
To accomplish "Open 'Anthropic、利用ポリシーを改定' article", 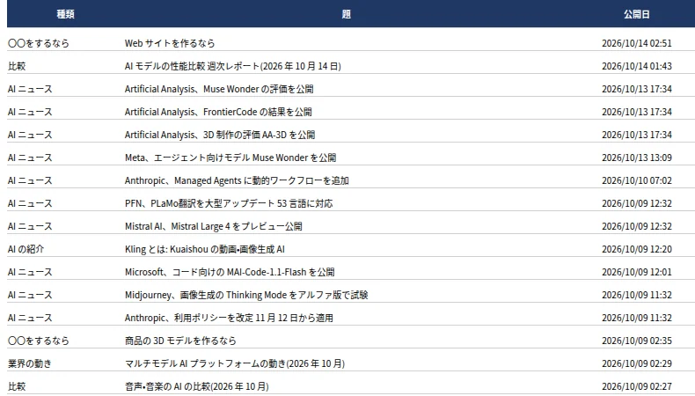I will tap(229, 318).
